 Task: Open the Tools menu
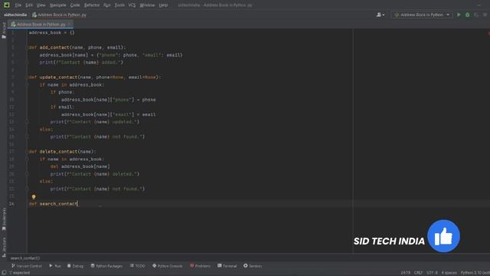tap(119, 5)
